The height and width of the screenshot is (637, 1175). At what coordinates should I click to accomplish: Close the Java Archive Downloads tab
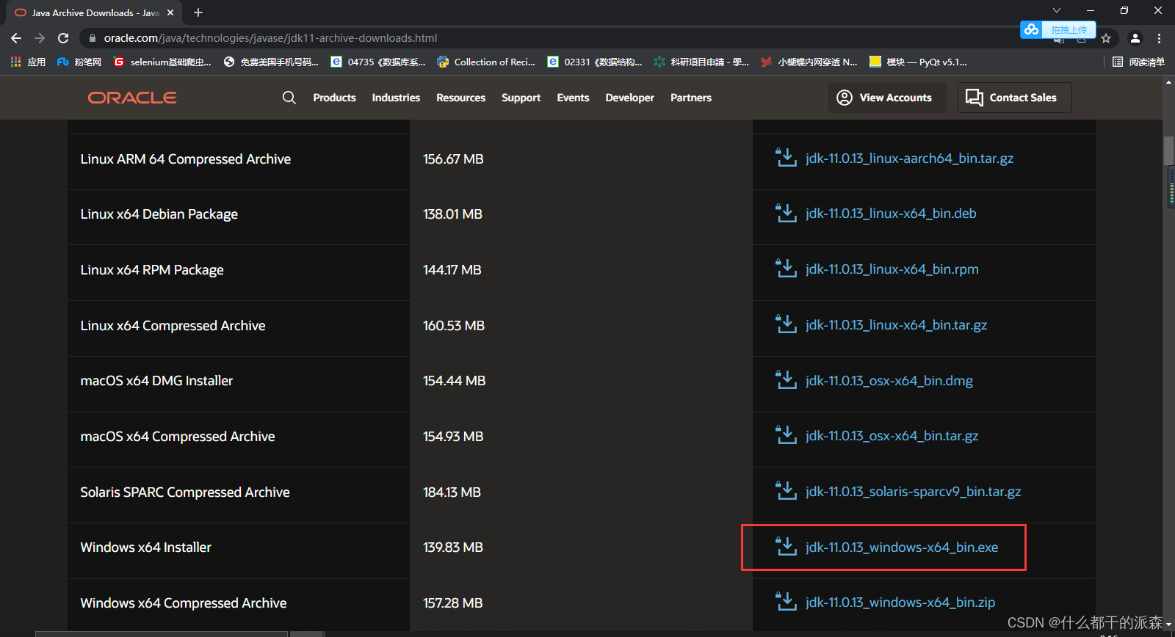pyautogui.click(x=170, y=12)
